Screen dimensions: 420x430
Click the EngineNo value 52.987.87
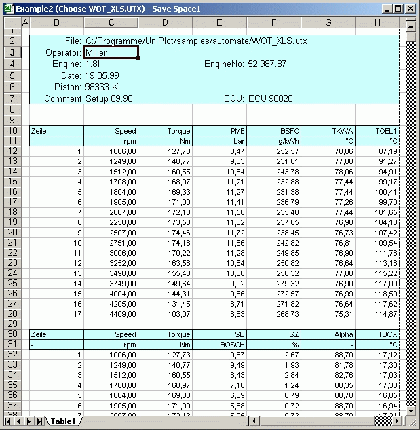267,64
